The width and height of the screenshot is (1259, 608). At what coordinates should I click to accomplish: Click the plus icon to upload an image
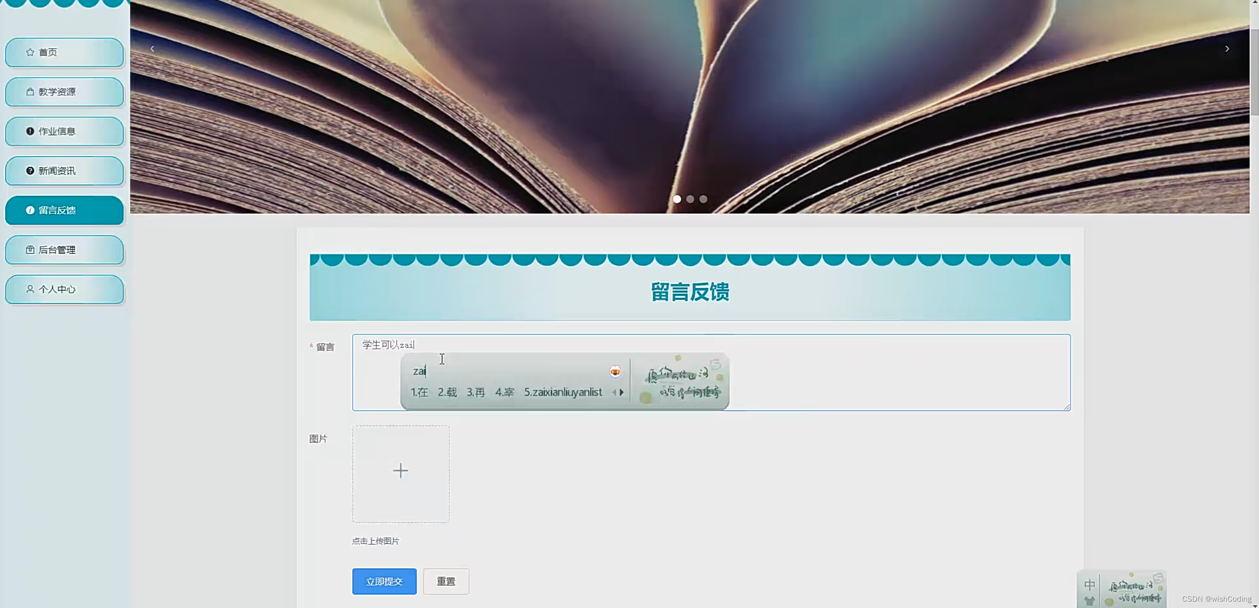click(x=400, y=470)
